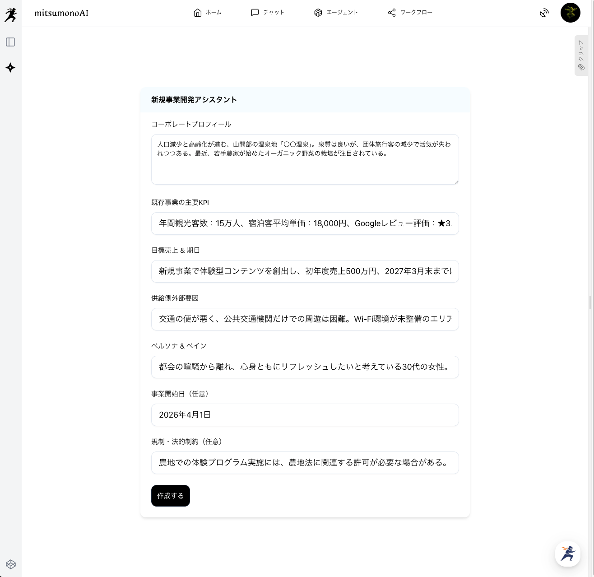
Task: Switch to the エージェント page
Action: point(336,13)
